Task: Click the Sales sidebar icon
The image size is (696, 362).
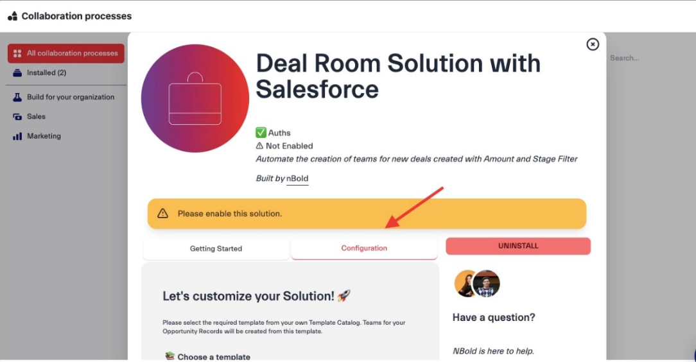Action: pos(17,117)
